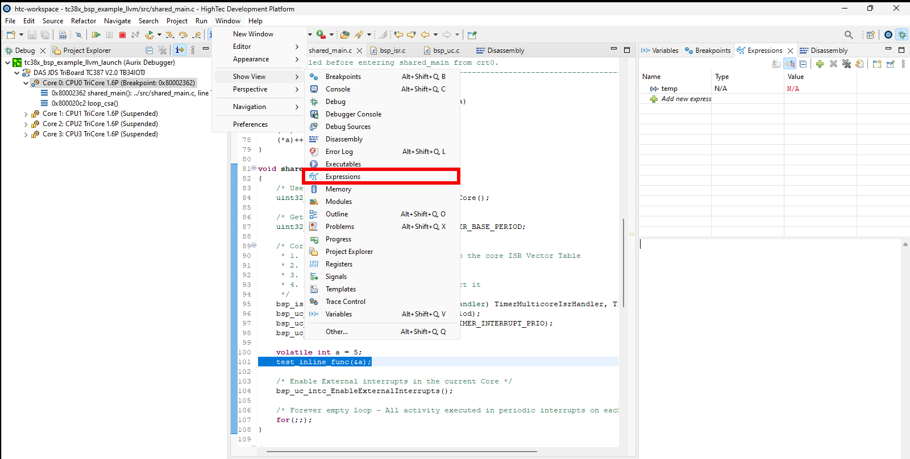Select the temp expression row
The height and width of the screenshot is (459, 910).
pos(669,89)
